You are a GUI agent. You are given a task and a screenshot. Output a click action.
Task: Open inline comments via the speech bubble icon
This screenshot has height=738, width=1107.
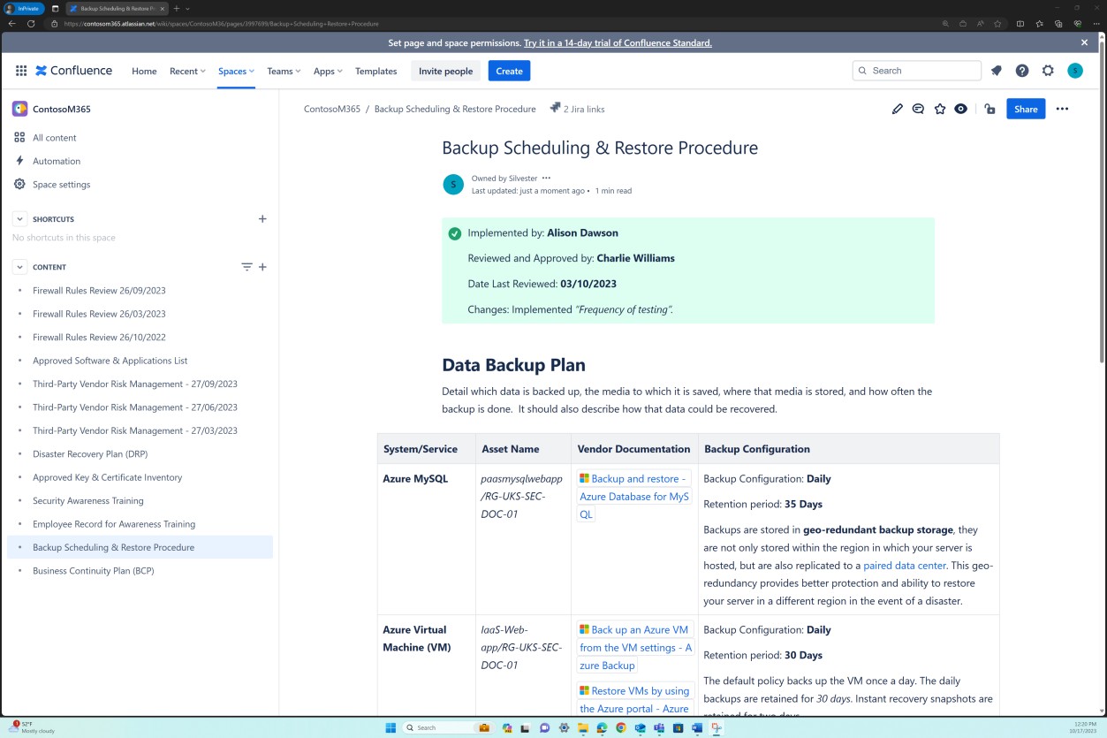[918, 109]
